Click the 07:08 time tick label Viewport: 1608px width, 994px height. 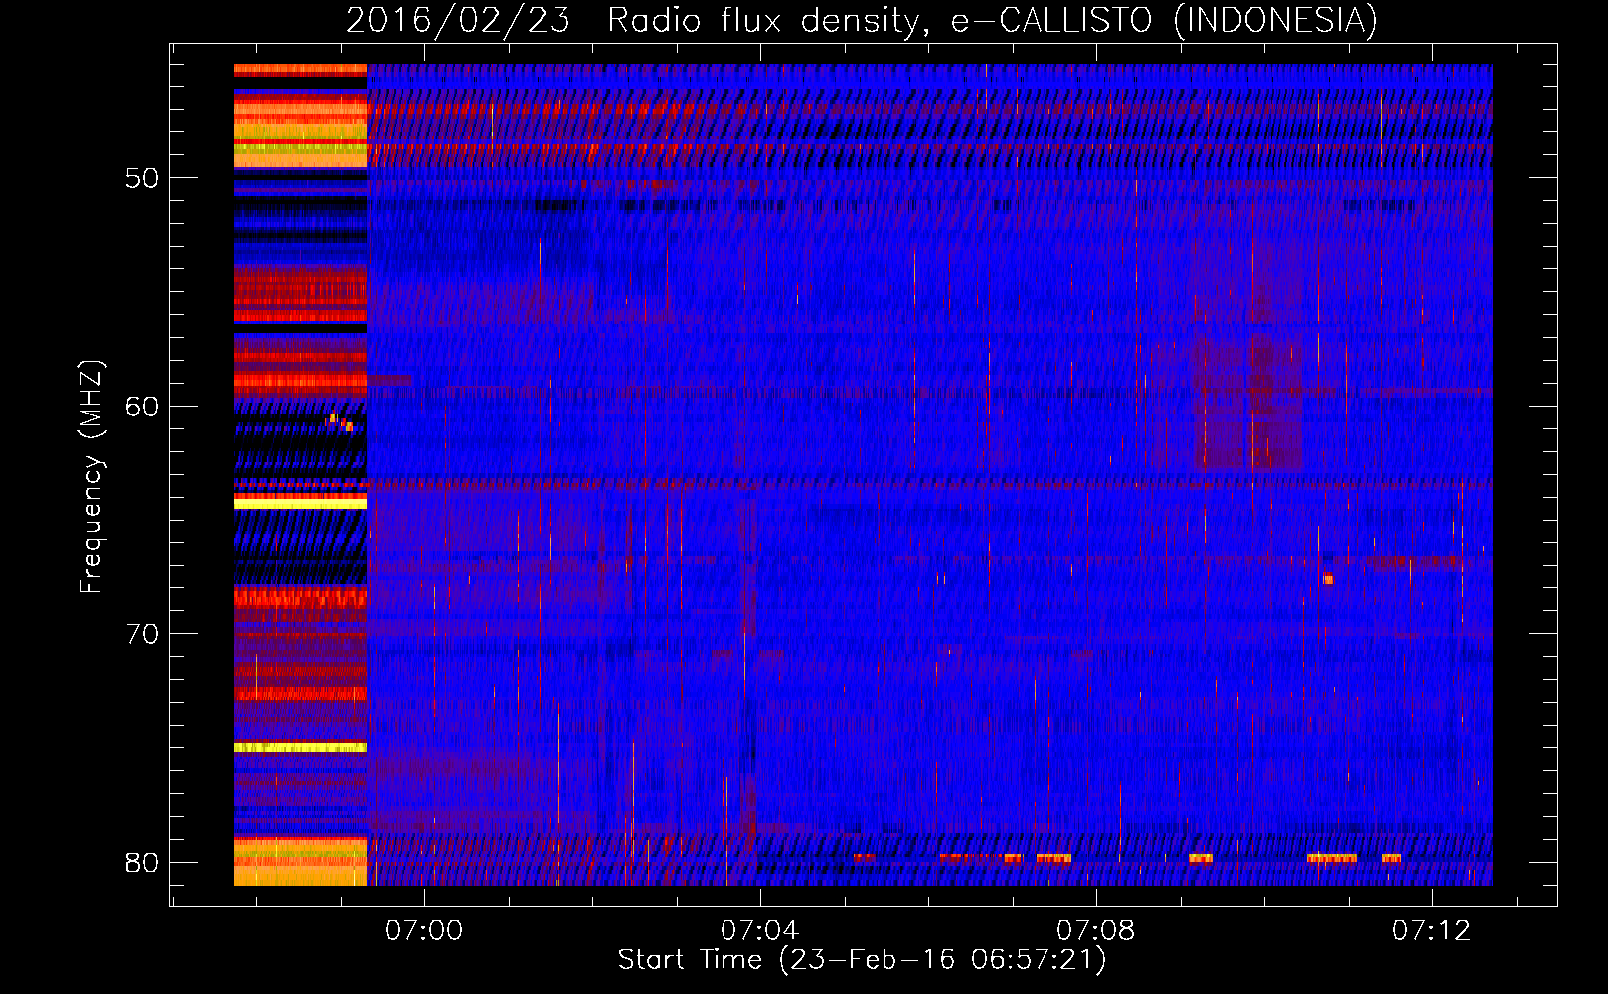tap(1095, 931)
